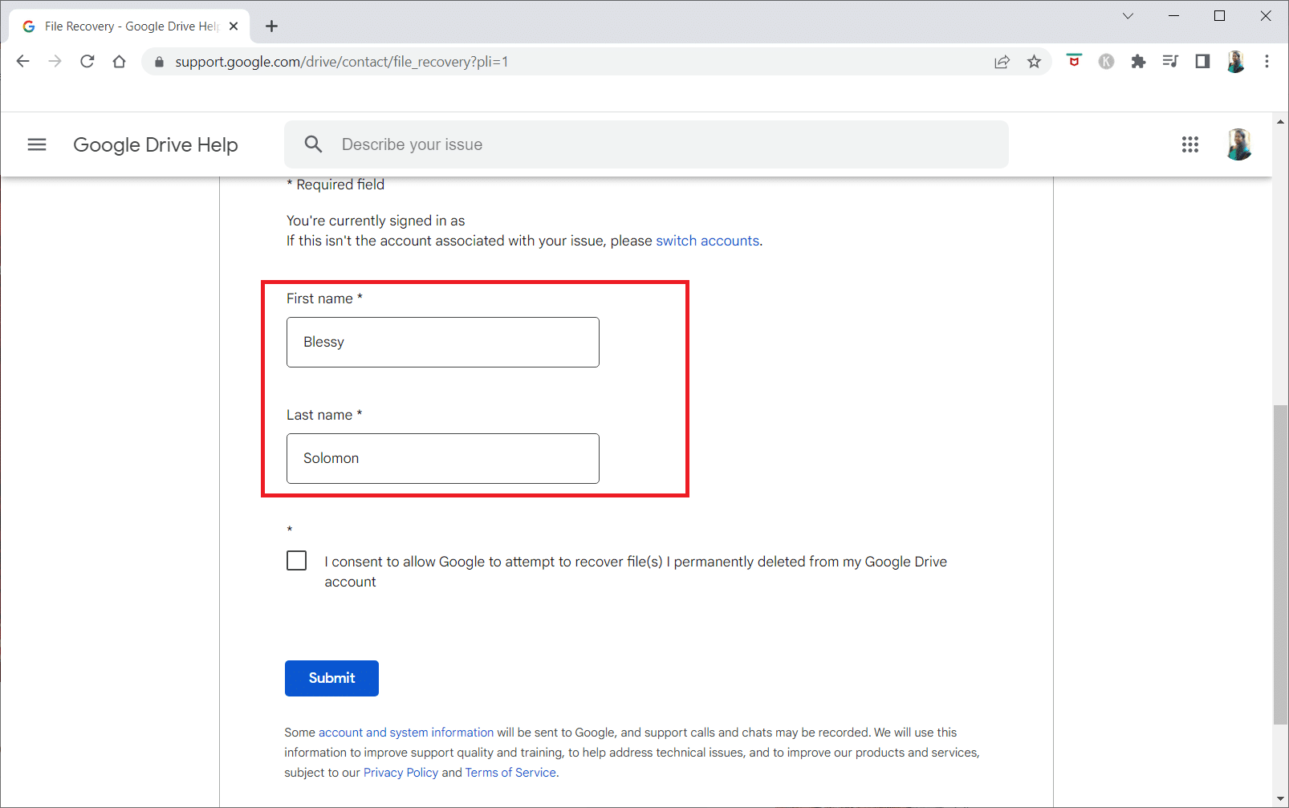The width and height of the screenshot is (1289, 808).
Task: Open the browser home page
Action: pyautogui.click(x=119, y=62)
